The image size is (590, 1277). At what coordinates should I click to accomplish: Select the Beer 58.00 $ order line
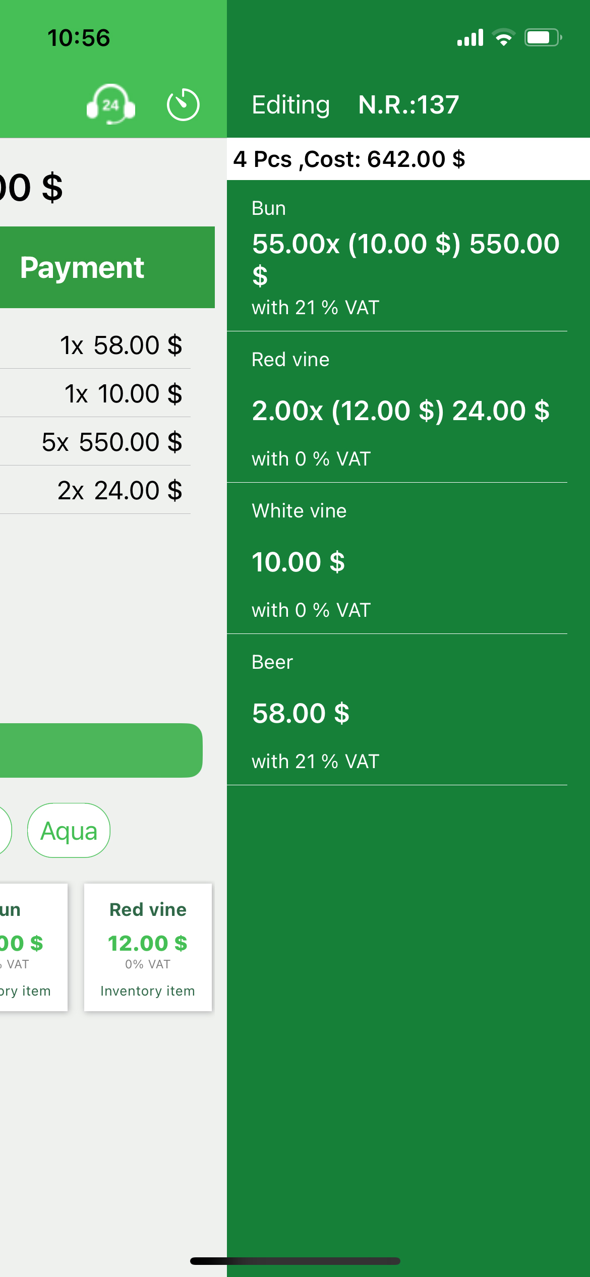click(397, 710)
